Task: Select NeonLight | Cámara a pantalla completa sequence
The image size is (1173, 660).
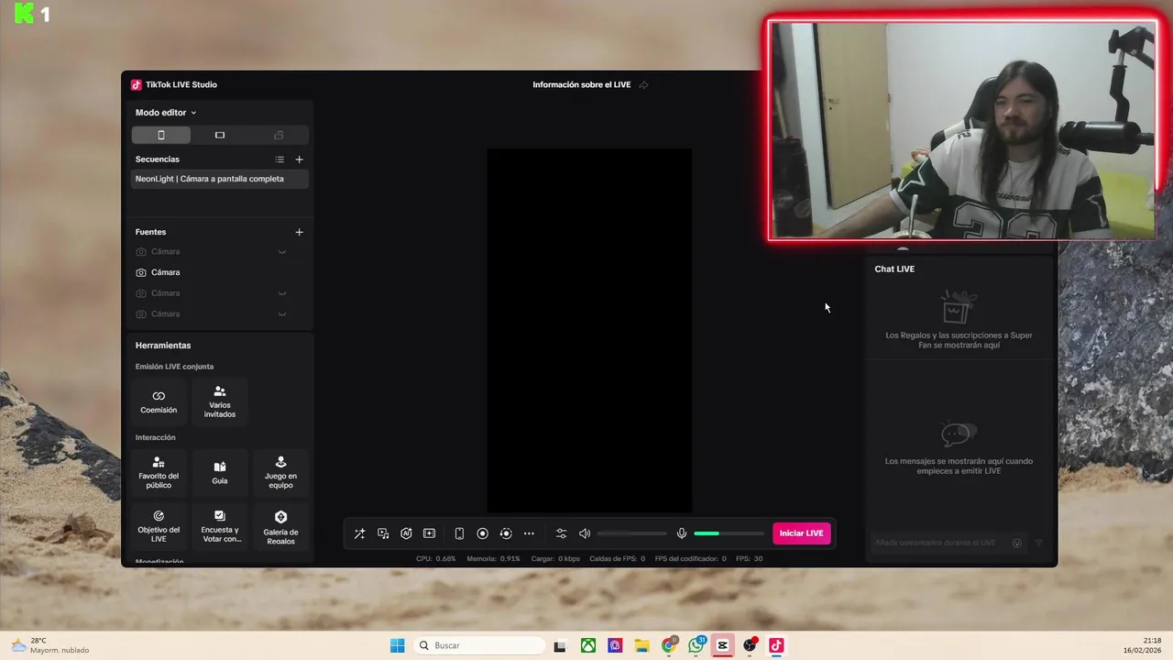Action: pyautogui.click(x=220, y=179)
